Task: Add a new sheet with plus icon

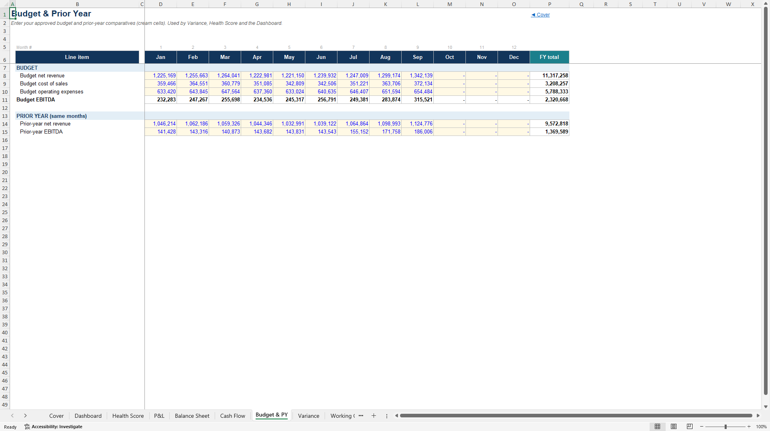Action: pos(374,416)
